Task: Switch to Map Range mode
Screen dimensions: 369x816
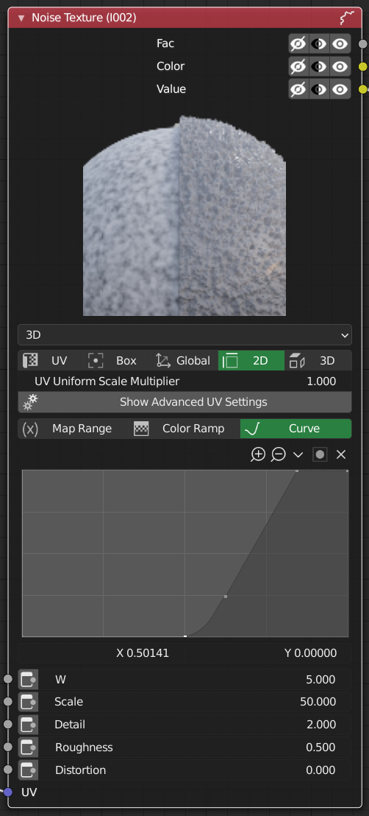Action: [74, 429]
